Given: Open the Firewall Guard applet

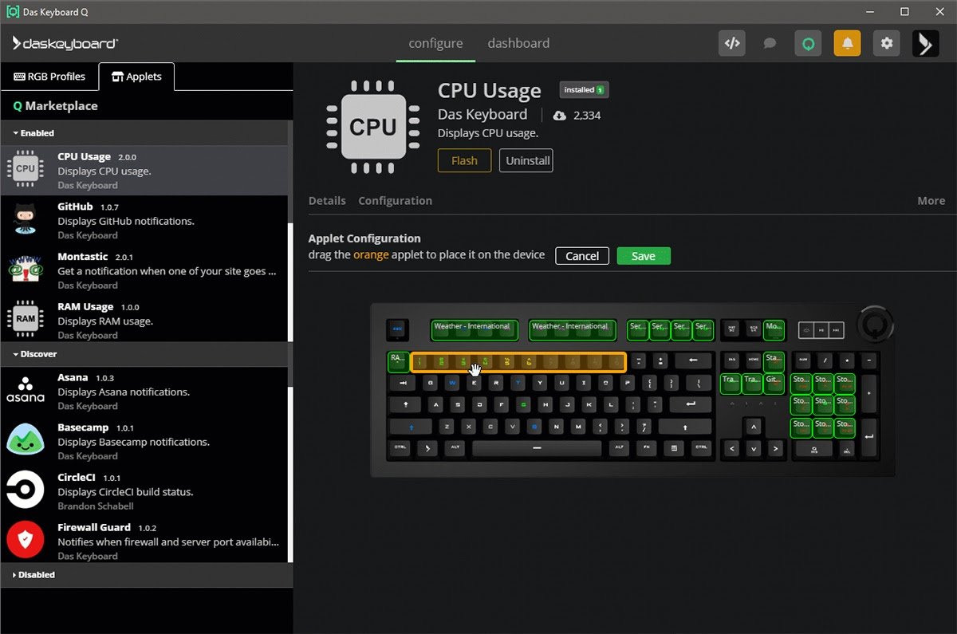Looking at the screenshot, I should (144, 541).
